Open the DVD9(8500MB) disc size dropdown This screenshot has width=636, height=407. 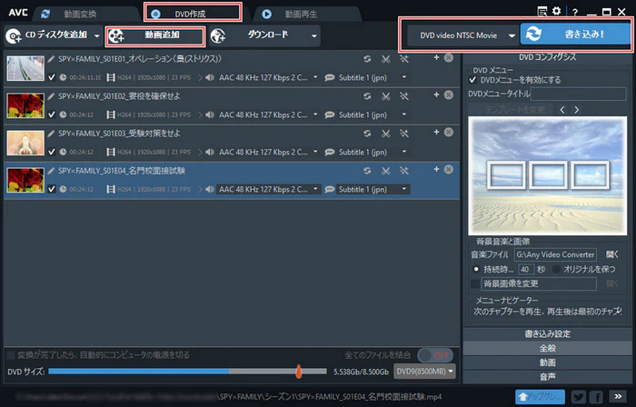click(x=424, y=372)
